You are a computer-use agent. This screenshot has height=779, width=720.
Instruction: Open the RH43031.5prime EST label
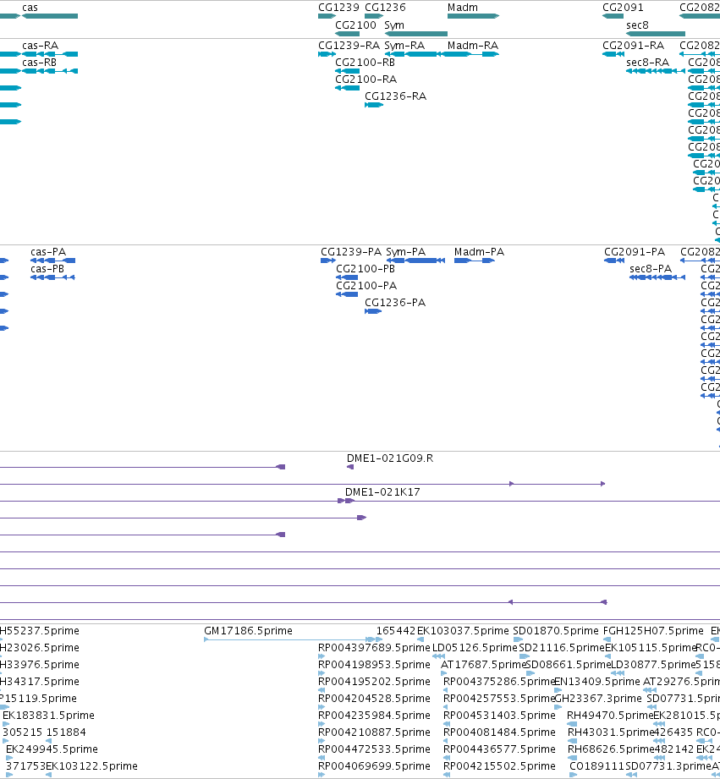tap(611, 732)
